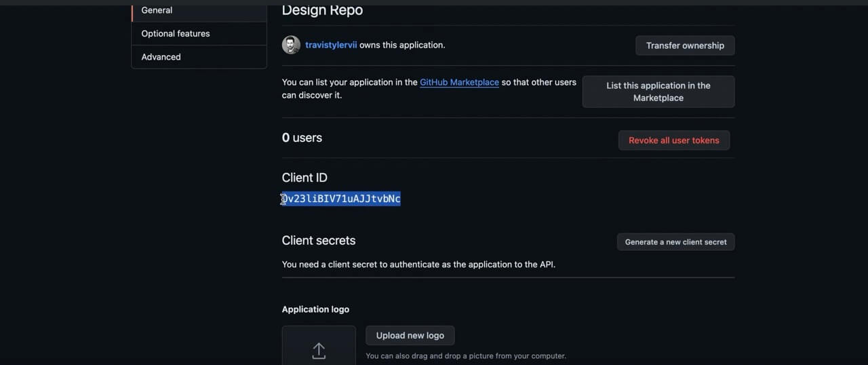Click the highlighted Client ID value
The width and height of the screenshot is (868, 365).
click(341, 198)
